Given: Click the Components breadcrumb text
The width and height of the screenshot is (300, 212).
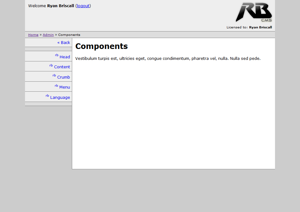Looking at the screenshot, I should 69,35.
